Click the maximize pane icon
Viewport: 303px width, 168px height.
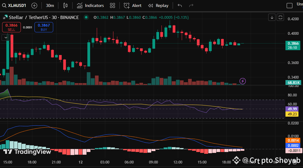pos(280,18)
